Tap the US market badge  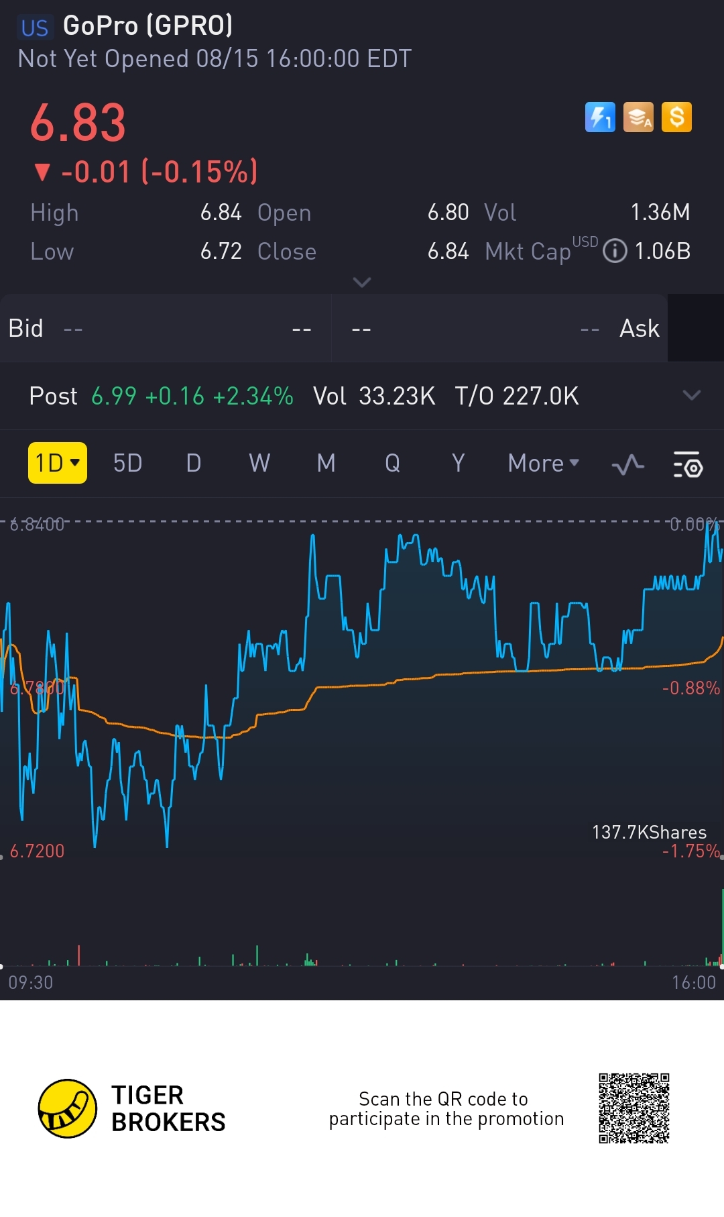(35, 28)
